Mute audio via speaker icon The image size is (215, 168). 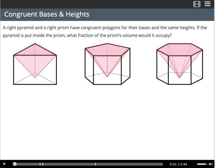(x=211, y=164)
